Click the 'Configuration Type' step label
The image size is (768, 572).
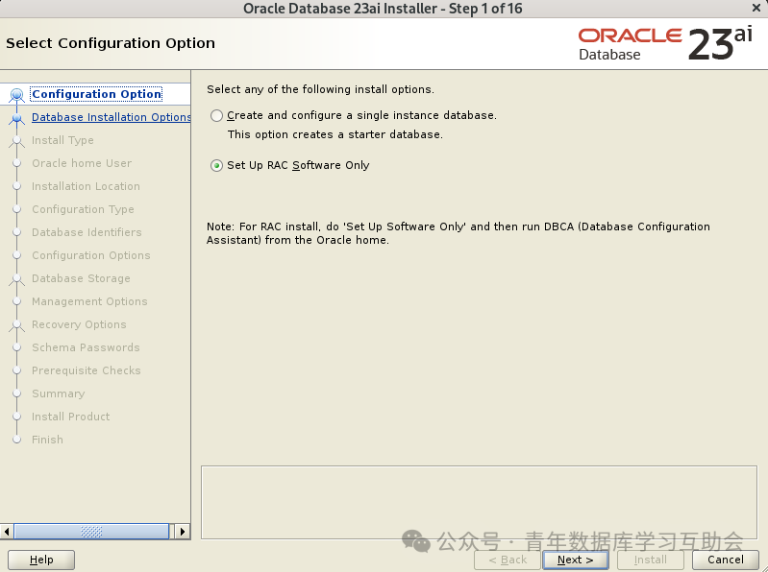pos(83,209)
